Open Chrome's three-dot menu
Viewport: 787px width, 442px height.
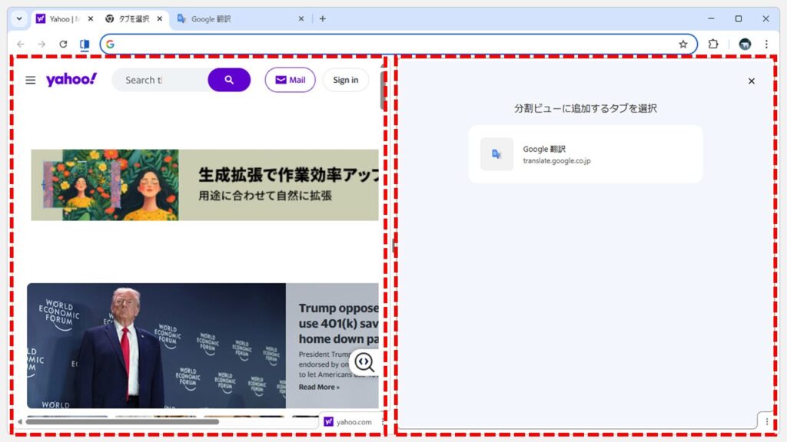pos(767,44)
